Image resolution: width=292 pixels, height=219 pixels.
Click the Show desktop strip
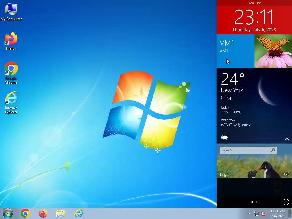290,213
